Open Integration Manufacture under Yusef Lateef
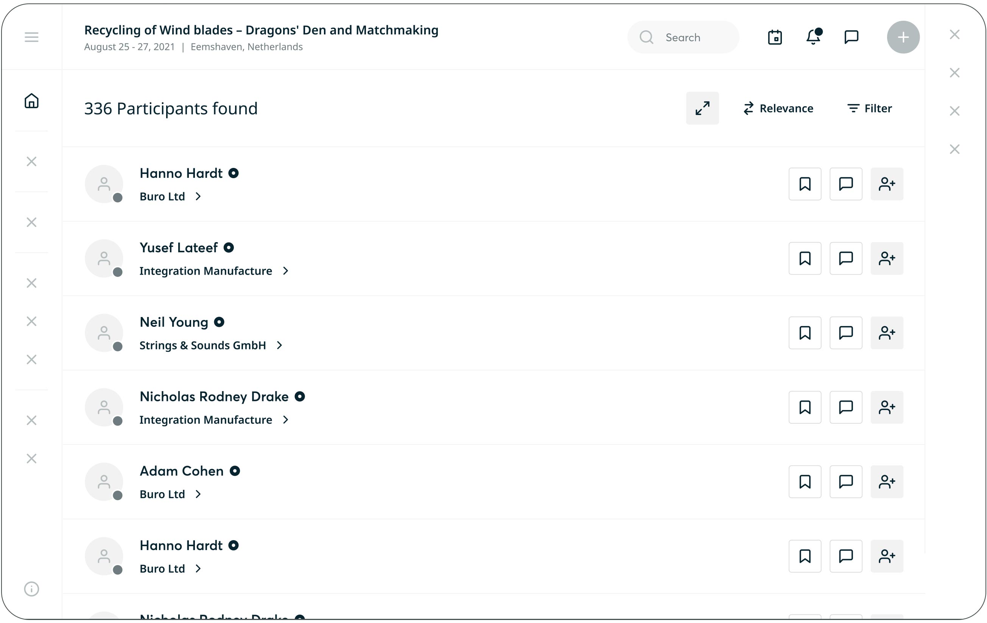Image resolution: width=987 pixels, height=623 pixels. (206, 271)
